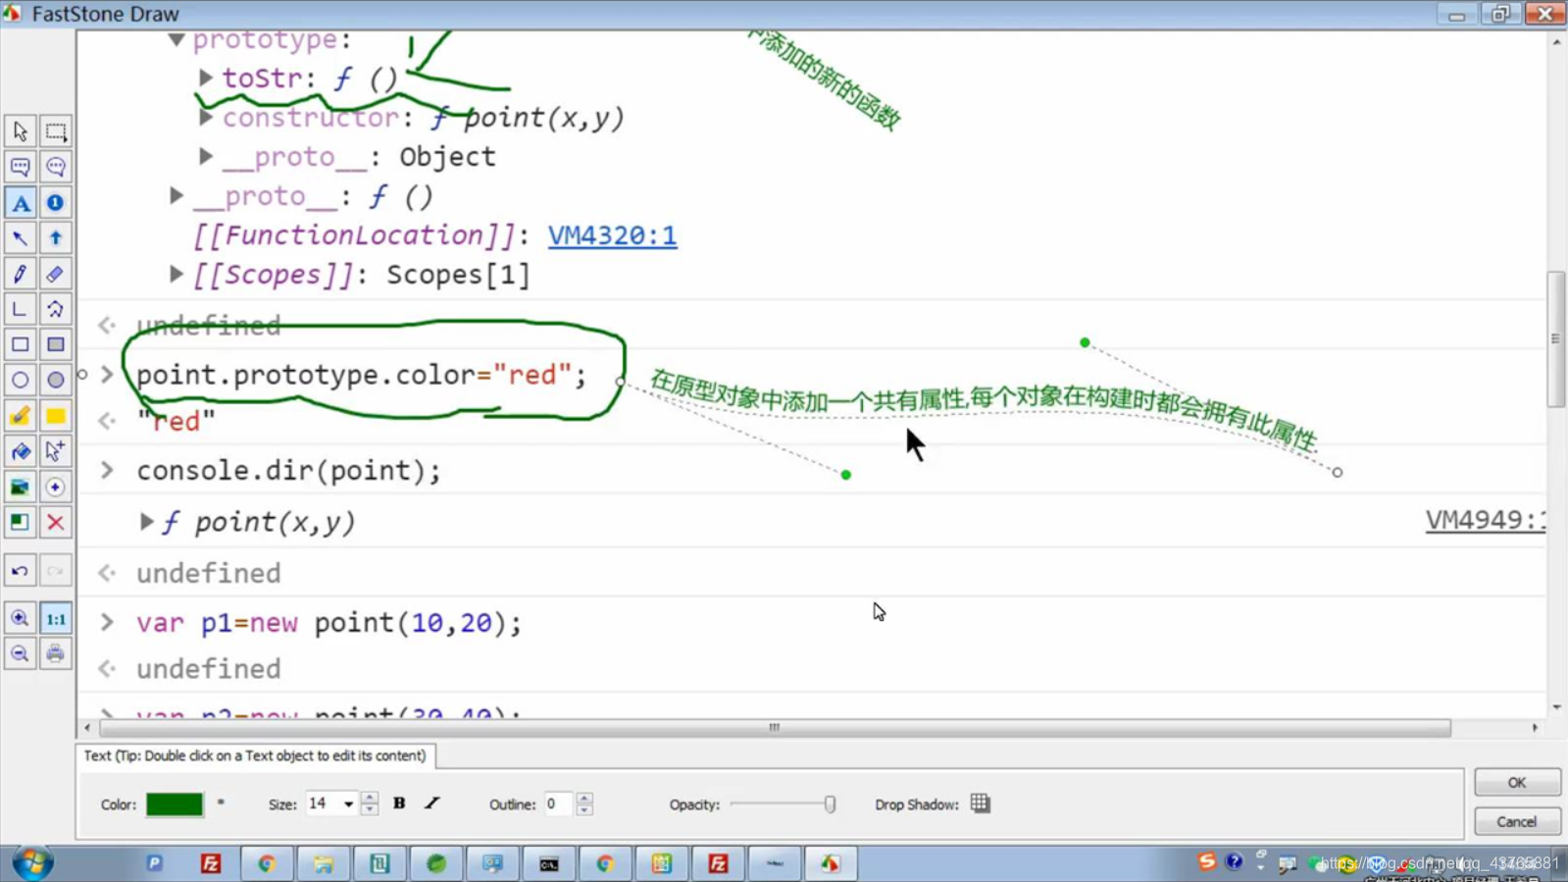This screenshot has height=882, width=1568.
Task: Select the numbered step marker tool
Action: point(56,203)
